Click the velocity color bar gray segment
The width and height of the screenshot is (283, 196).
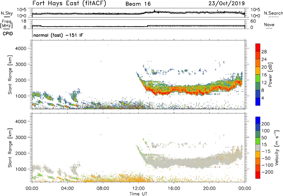pyautogui.click(x=258, y=148)
